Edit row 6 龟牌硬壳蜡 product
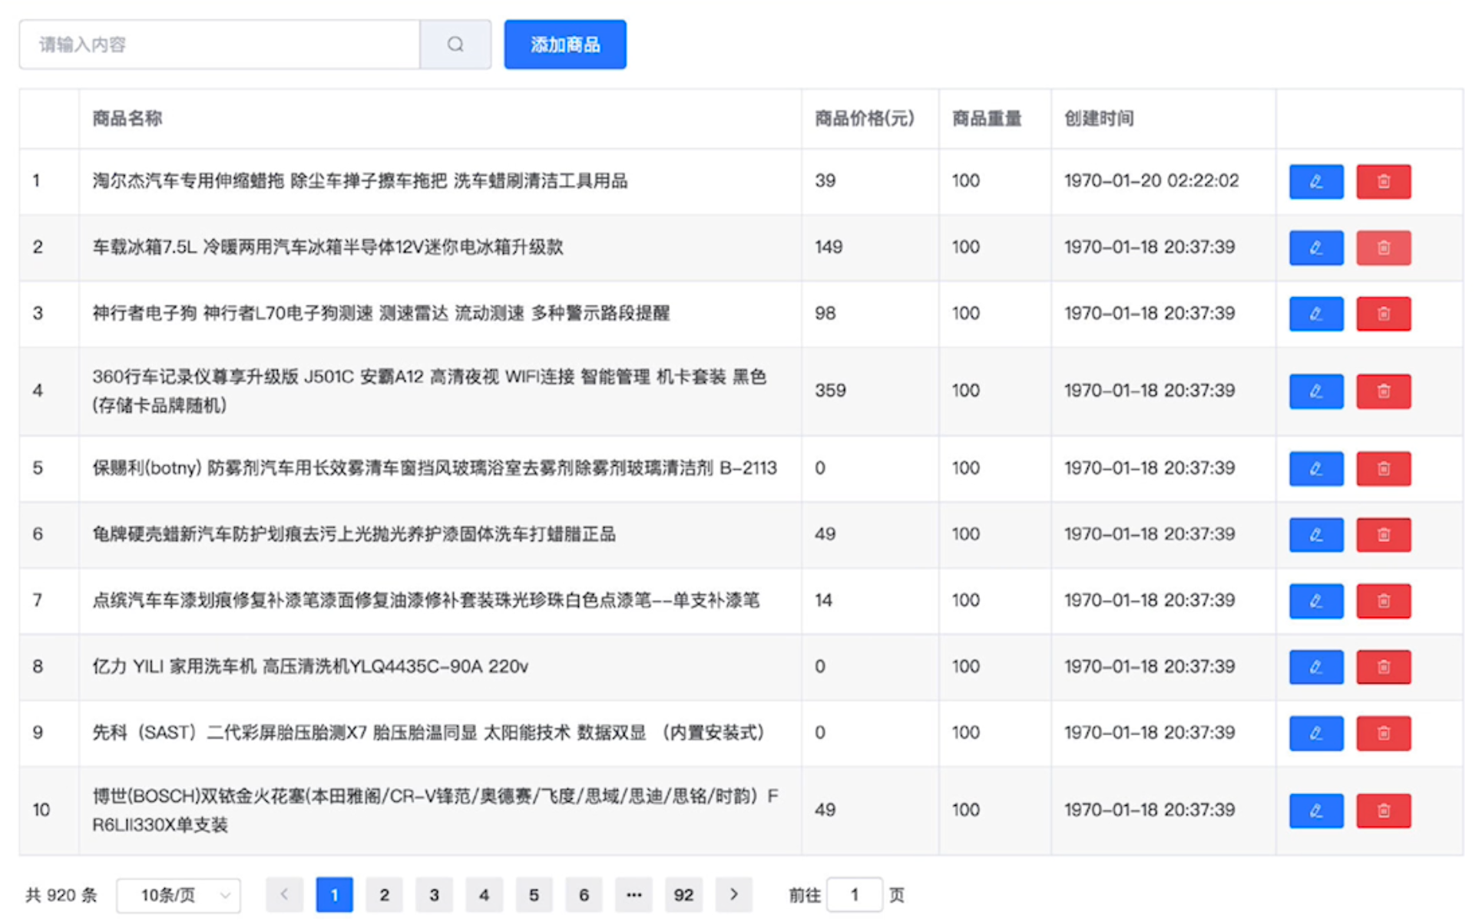 (1316, 535)
